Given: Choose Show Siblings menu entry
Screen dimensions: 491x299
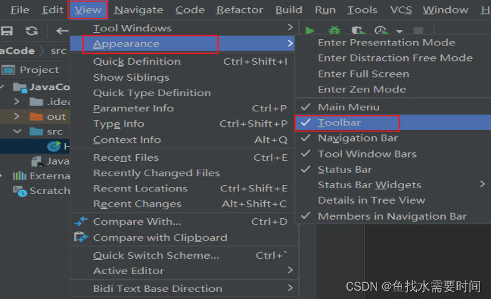Looking at the screenshot, I should [183, 77].
